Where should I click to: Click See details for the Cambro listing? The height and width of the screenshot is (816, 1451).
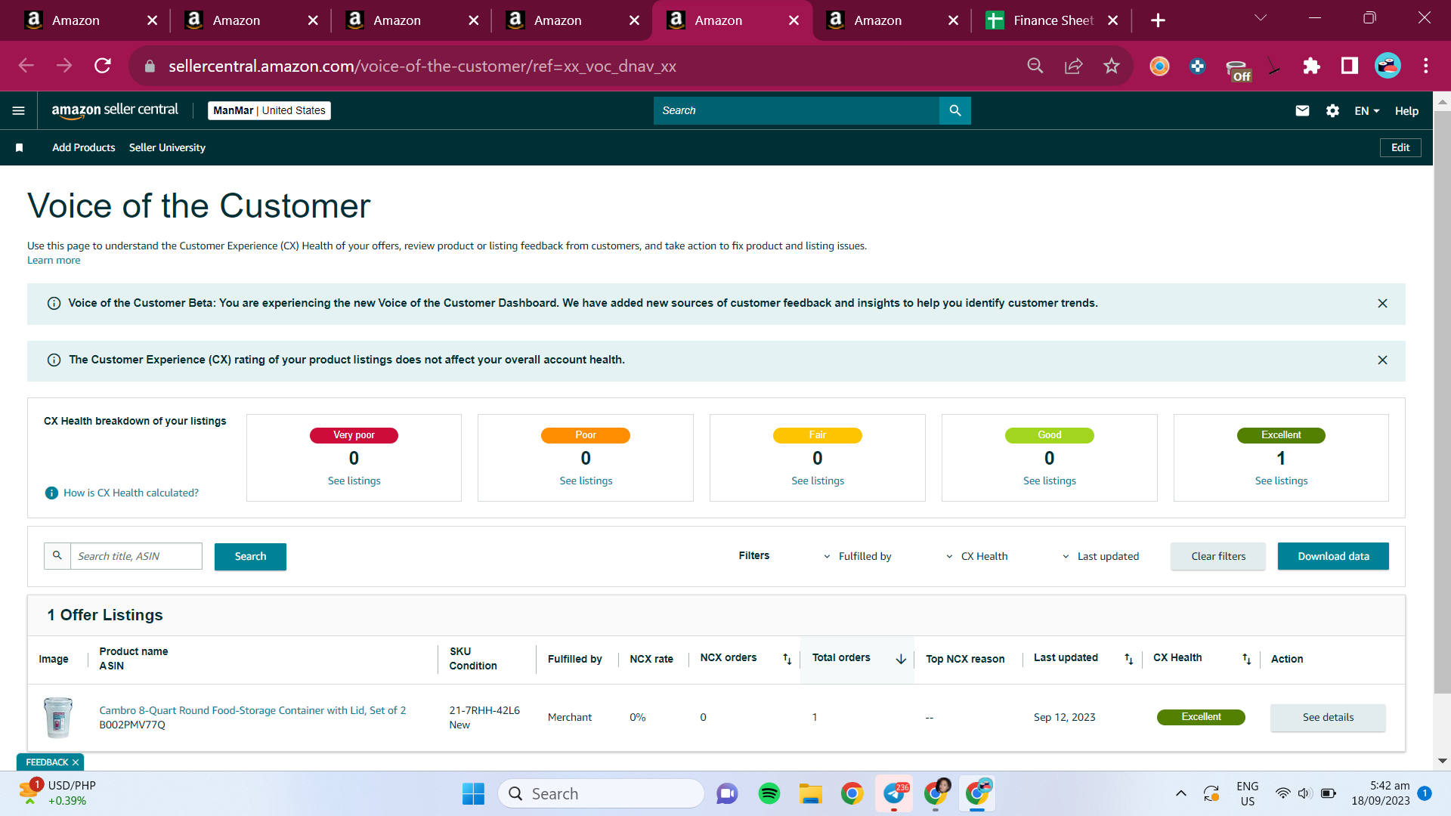click(x=1328, y=718)
